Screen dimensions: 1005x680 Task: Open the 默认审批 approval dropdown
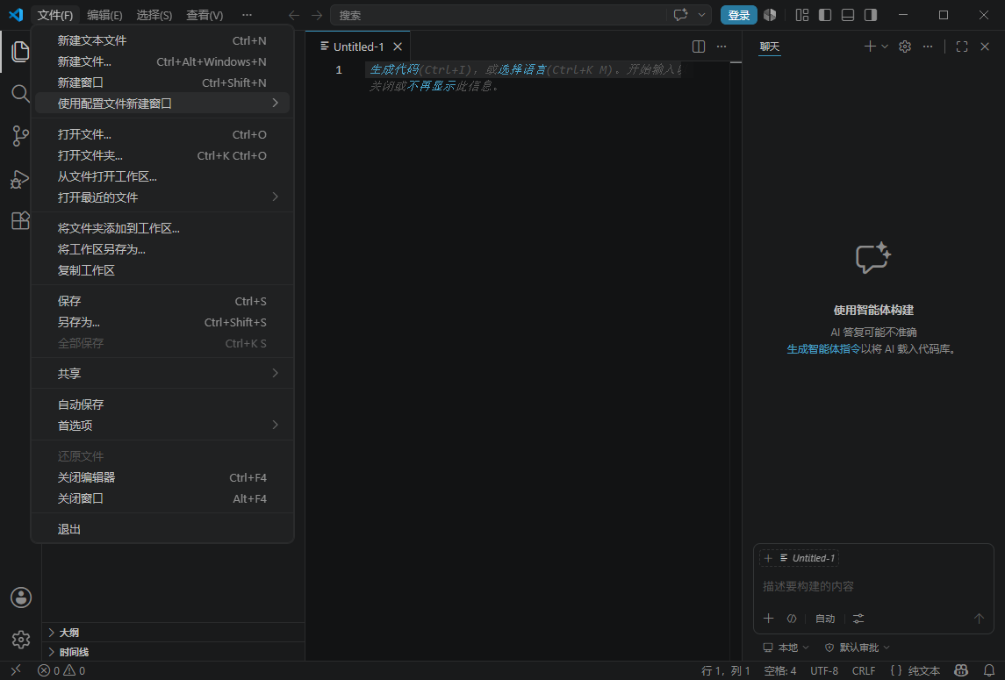click(x=858, y=648)
